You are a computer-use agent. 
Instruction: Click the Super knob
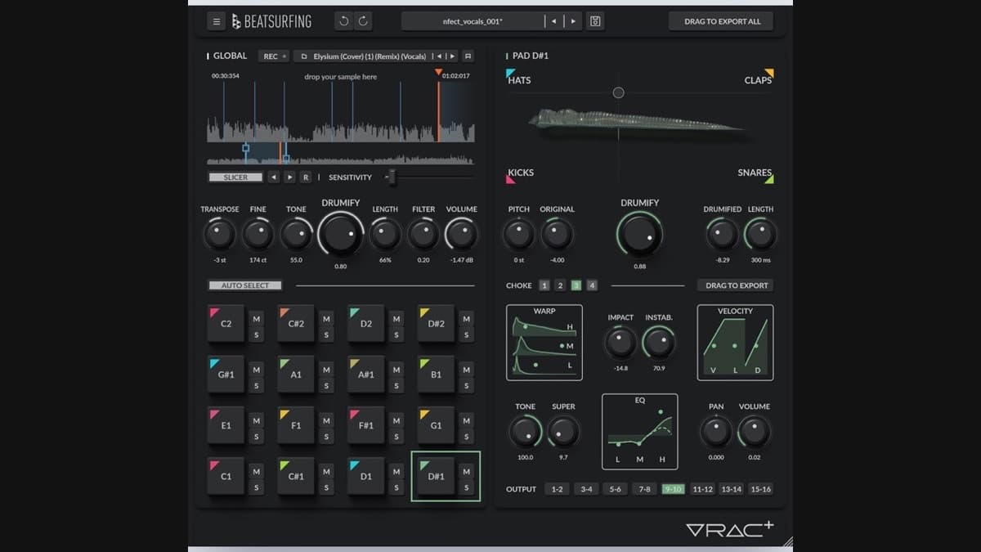(563, 432)
